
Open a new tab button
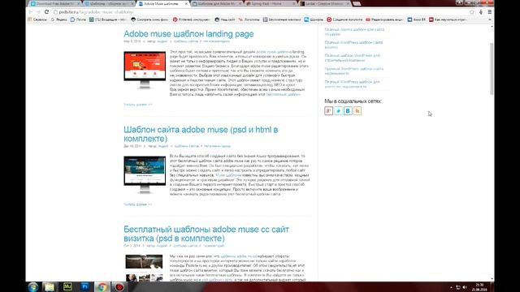(357, 3)
